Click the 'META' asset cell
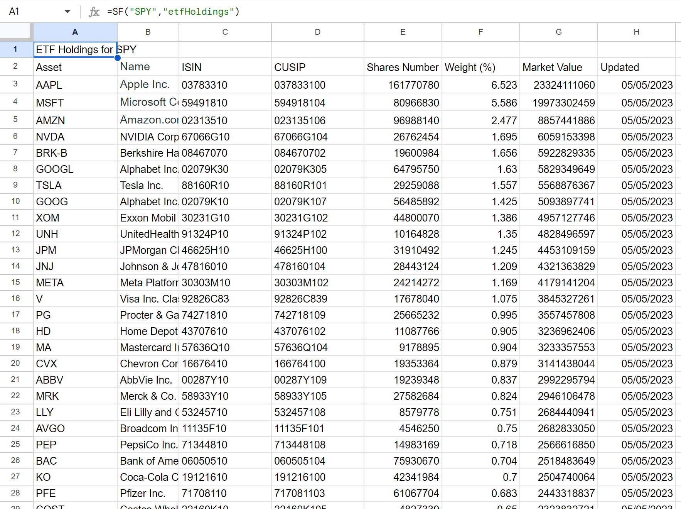The width and height of the screenshot is (681, 509). click(75, 282)
